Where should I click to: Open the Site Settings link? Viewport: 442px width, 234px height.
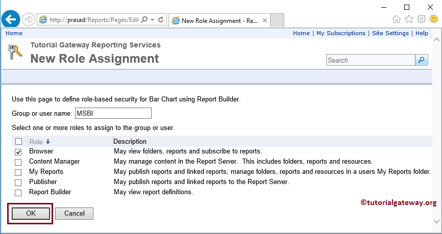click(390, 33)
